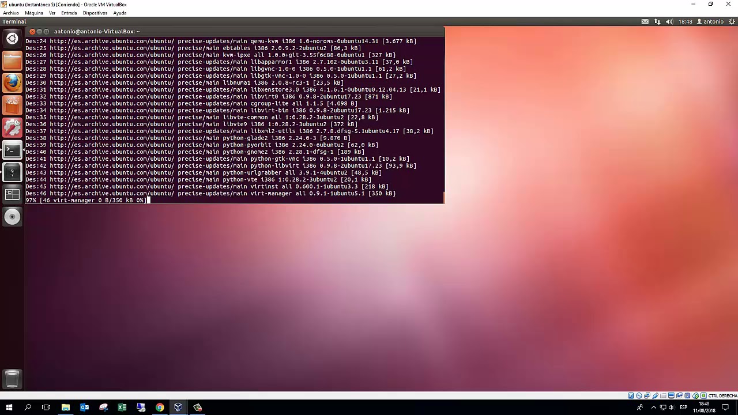Open System Settings wrench-and-gear icon
The height and width of the screenshot is (415, 738).
point(12,127)
